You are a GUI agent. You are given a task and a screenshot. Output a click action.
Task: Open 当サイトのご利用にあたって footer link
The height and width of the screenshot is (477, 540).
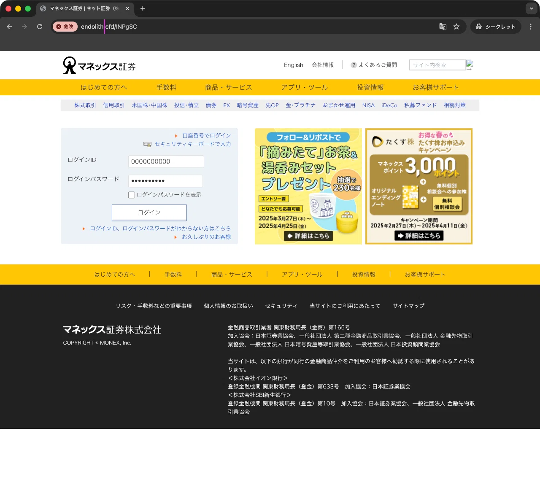[345, 306]
